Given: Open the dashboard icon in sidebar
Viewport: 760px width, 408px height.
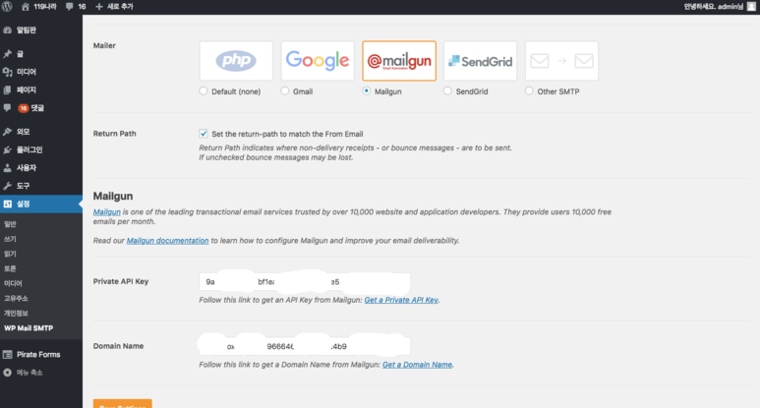Looking at the screenshot, I should pyautogui.click(x=7, y=30).
